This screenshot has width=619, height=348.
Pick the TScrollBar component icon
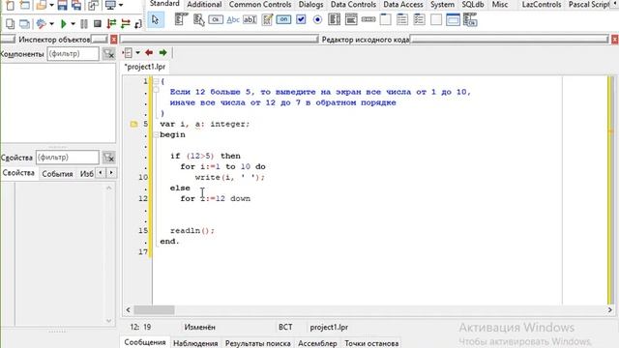coord(368,19)
